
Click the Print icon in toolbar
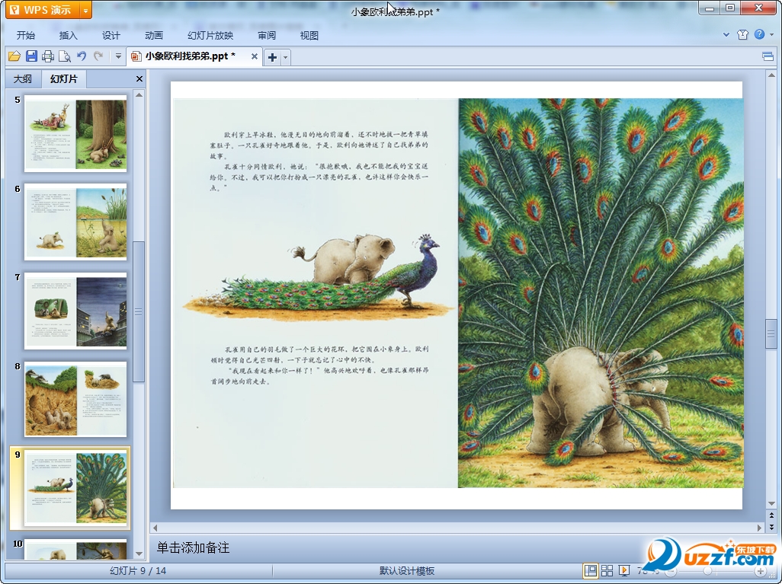tap(48, 56)
